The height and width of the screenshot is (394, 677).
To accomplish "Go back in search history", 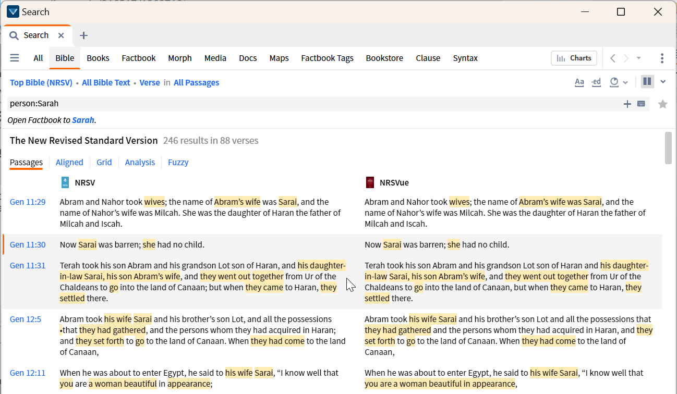I will click(x=613, y=58).
